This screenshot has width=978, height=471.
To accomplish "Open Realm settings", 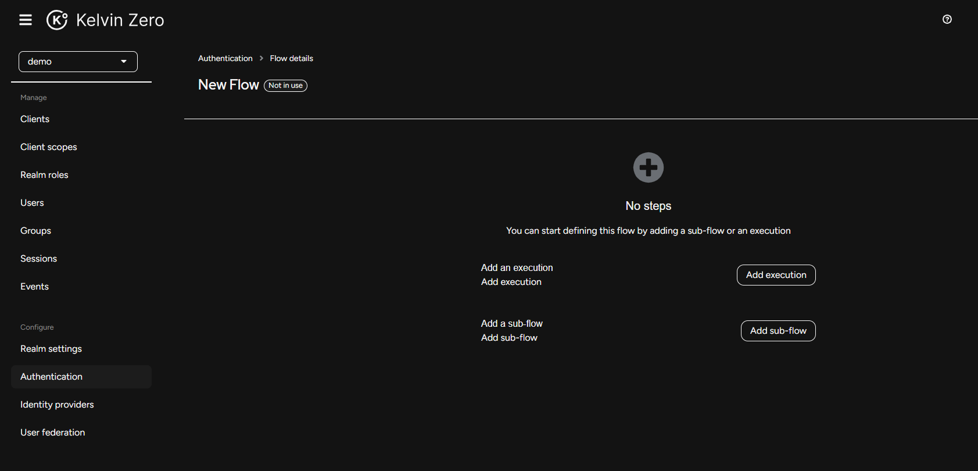I will [x=51, y=349].
